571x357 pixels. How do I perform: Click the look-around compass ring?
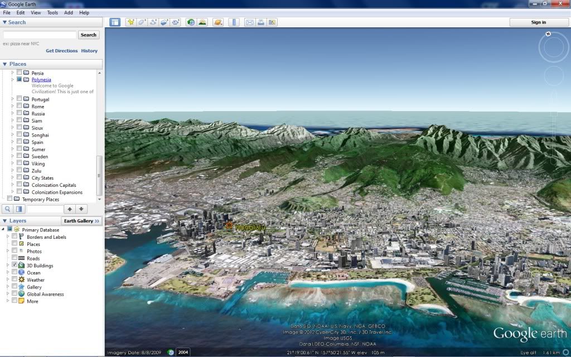coord(553,47)
